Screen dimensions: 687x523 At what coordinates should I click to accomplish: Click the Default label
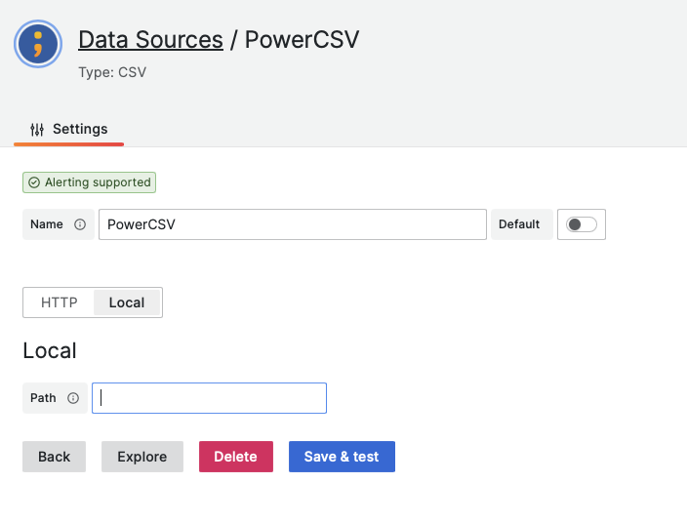pyautogui.click(x=519, y=224)
